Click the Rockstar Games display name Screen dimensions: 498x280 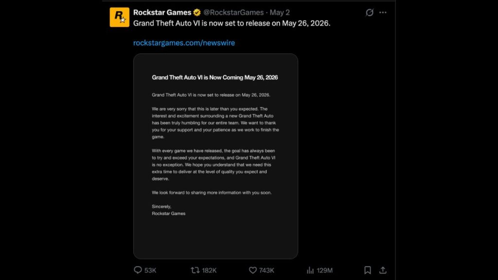click(x=162, y=13)
